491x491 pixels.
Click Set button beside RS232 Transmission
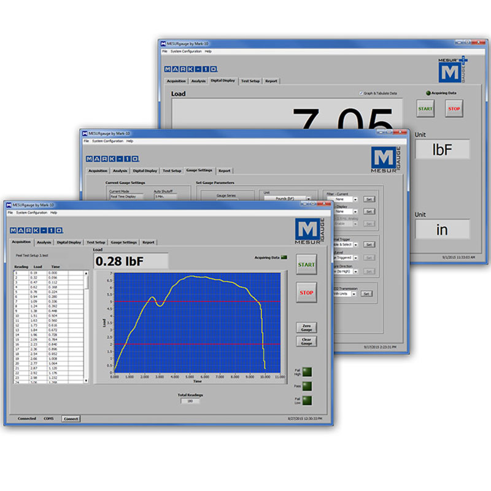366,294
